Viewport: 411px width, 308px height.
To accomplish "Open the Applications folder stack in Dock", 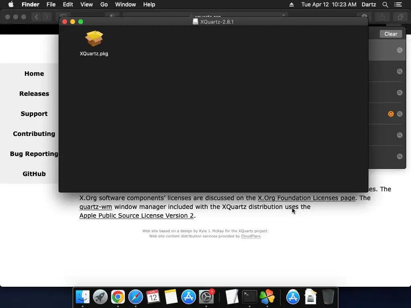I will 293,297.
